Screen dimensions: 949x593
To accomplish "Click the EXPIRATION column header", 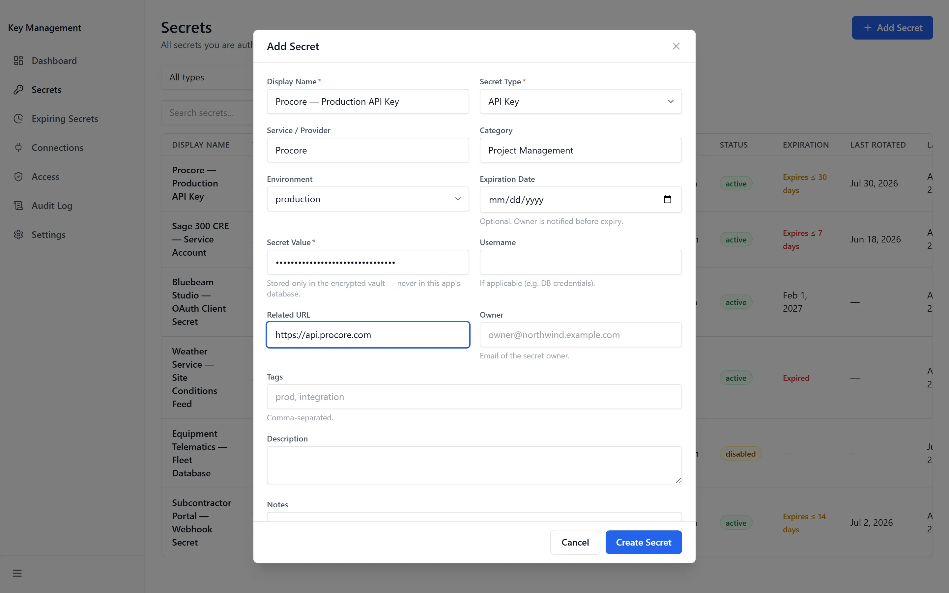I will coord(805,145).
